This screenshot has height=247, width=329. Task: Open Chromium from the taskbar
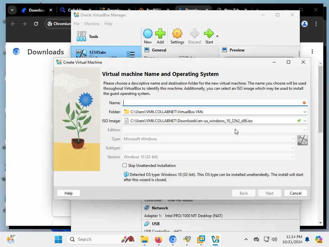tap(173, 239)
